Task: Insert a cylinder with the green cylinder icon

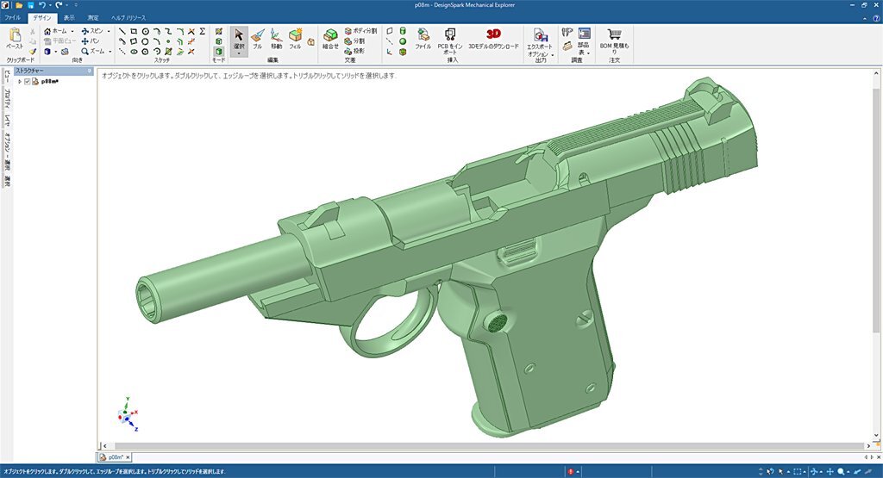Action: (403, 32)
